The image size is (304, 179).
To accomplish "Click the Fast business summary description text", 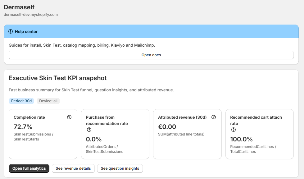I will [x=91, y=90].
